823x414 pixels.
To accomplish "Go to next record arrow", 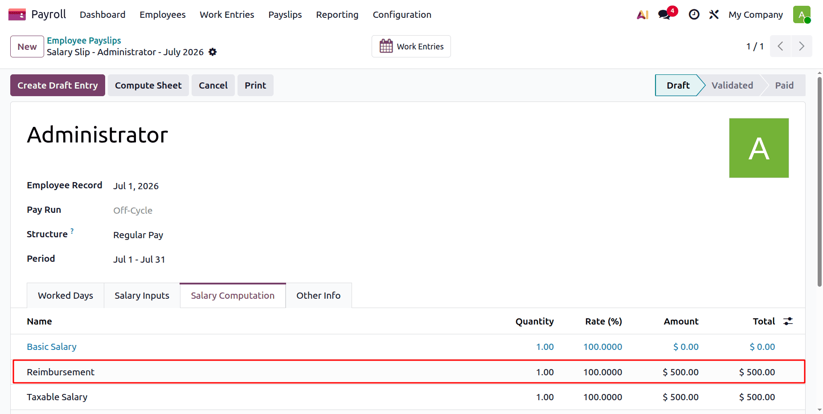I will tap(802, 46).
